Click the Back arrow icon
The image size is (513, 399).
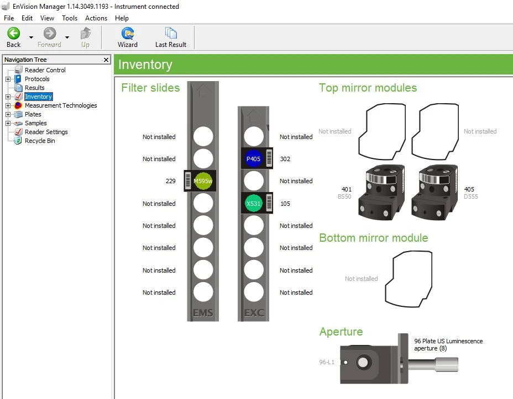[13, 34]
